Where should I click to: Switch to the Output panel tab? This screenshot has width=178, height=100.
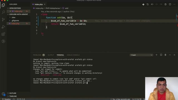pyautogui.click(x=51, y=55)
